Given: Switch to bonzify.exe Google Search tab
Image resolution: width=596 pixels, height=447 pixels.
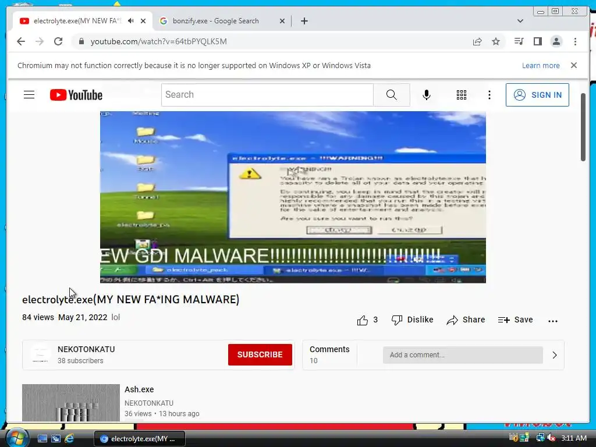Looking at the screenshot, I should 215,21.
